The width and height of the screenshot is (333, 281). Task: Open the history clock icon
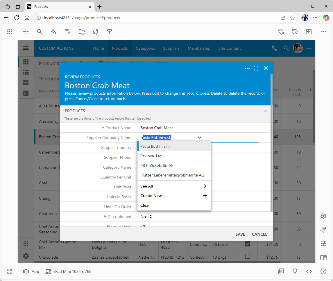pos(295,32)
